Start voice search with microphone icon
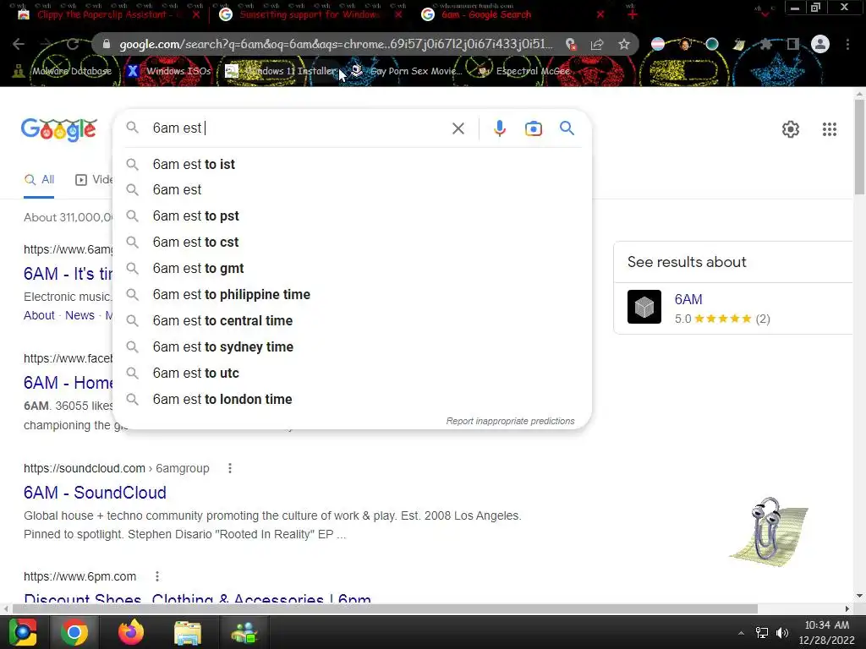Screen dimensions: 866x649 499,128
